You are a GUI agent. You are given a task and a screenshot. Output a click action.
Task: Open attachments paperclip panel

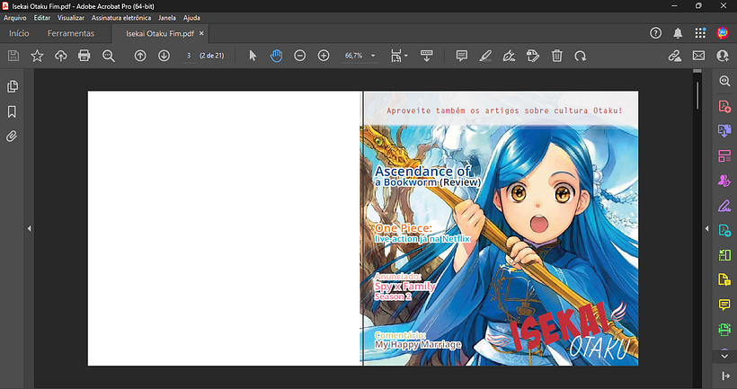pos(12,137)
